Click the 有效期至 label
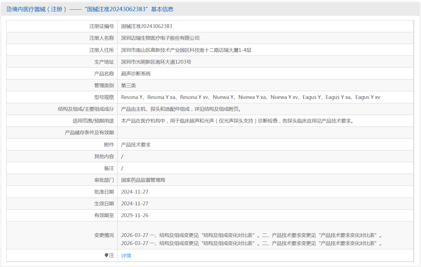Viewport: 421px width, 267px height. tap(104, 215)
